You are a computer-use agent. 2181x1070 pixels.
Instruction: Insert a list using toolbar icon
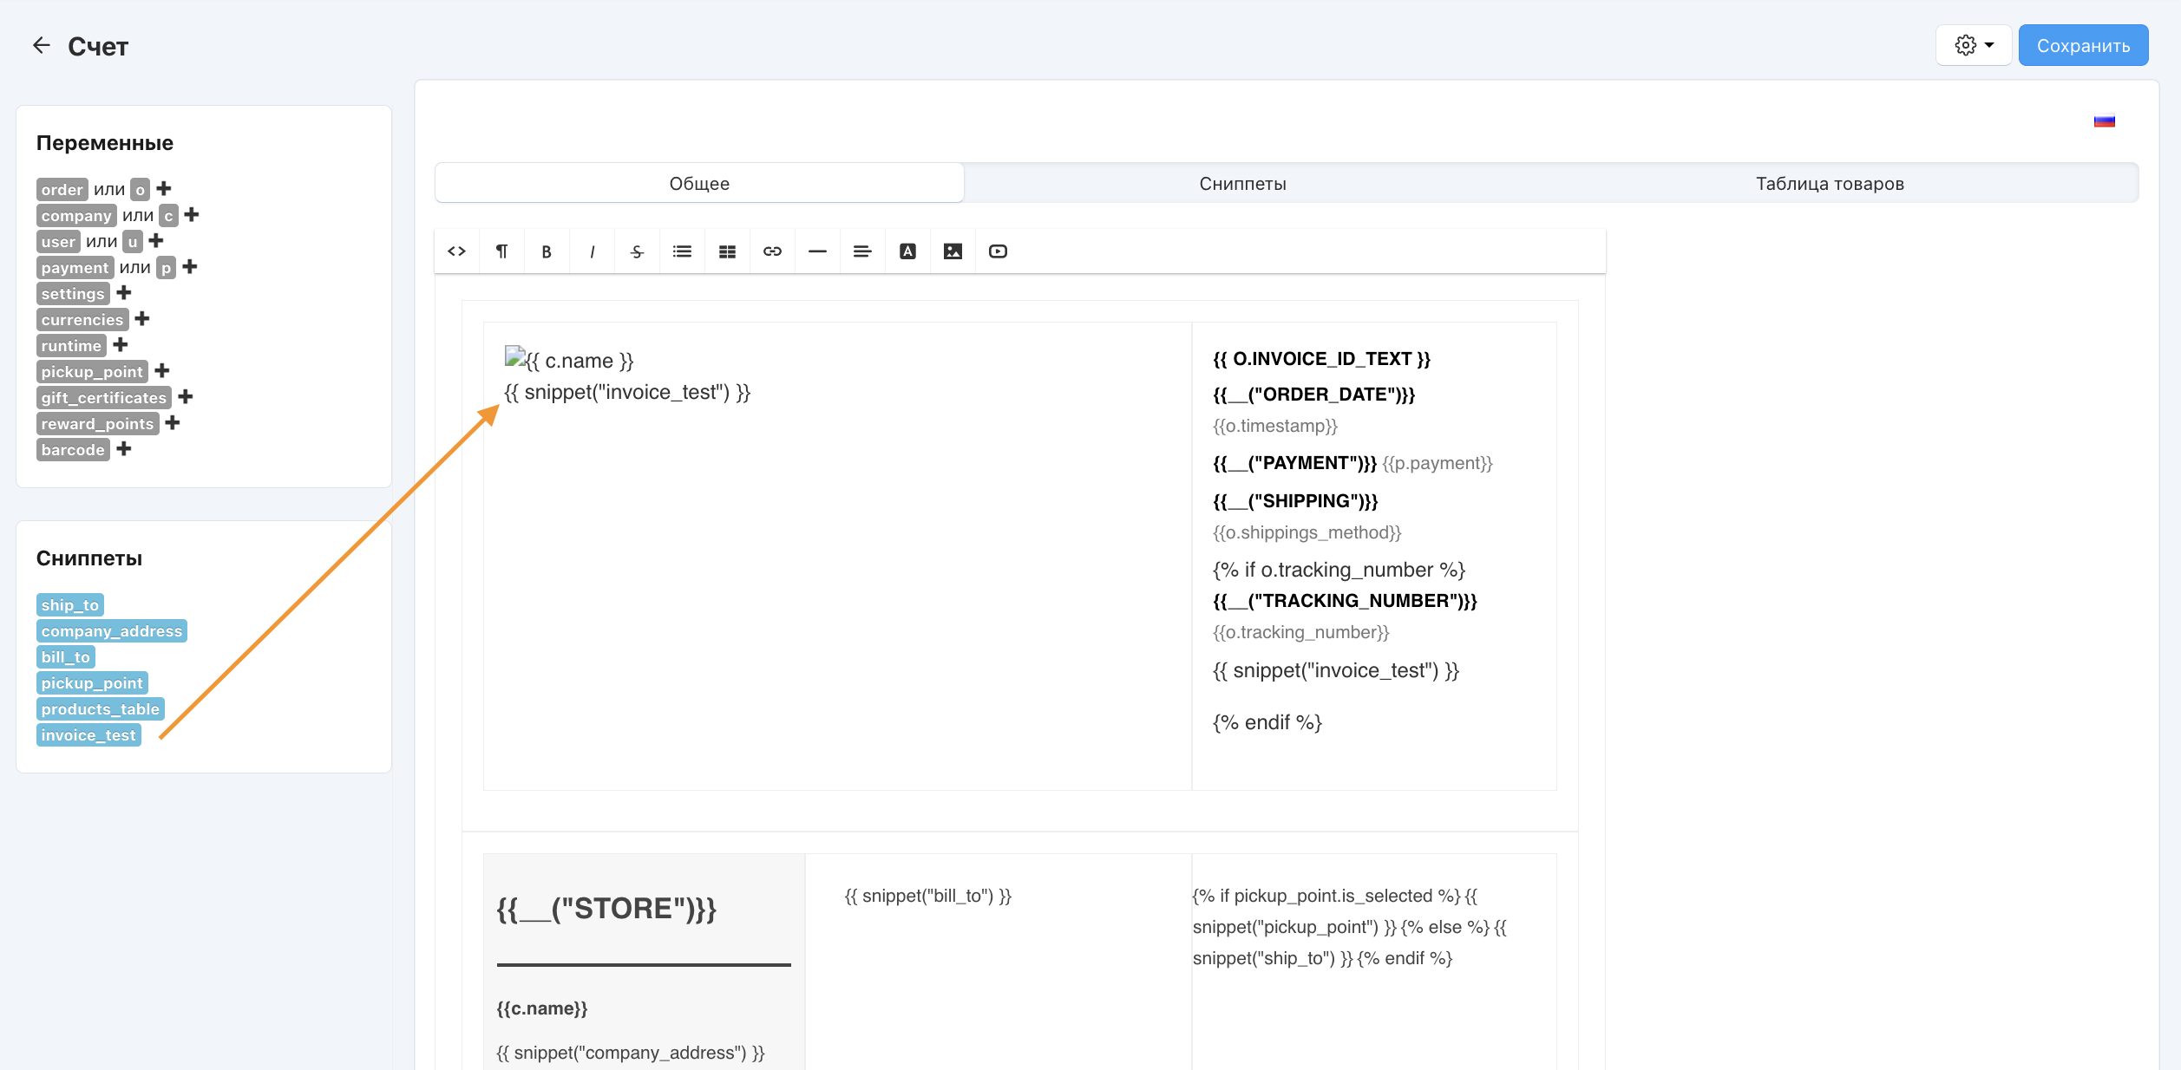682,251
